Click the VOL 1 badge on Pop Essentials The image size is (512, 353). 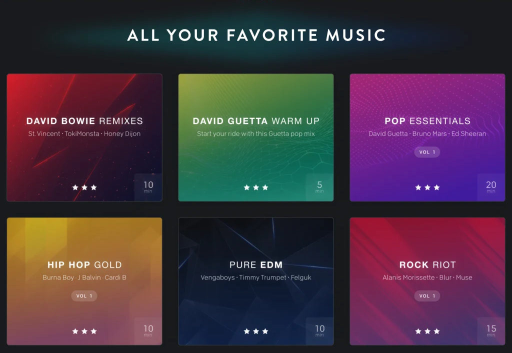point(427,152)
